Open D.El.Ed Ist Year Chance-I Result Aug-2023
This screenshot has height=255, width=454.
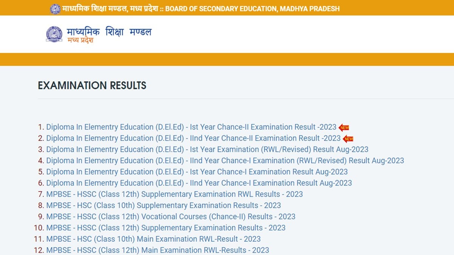(x=197, y=172)
